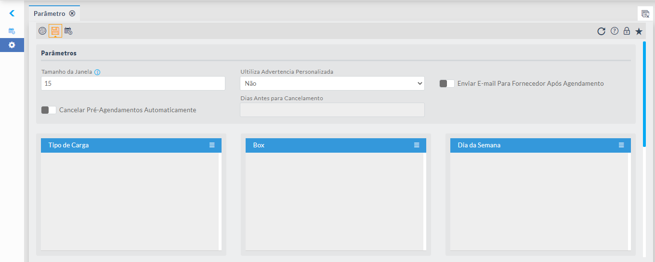Image resolution: width=655 pixels, height=262 pixels.
Task: Open help via the question mark icon
Action: tap(614, 31)
